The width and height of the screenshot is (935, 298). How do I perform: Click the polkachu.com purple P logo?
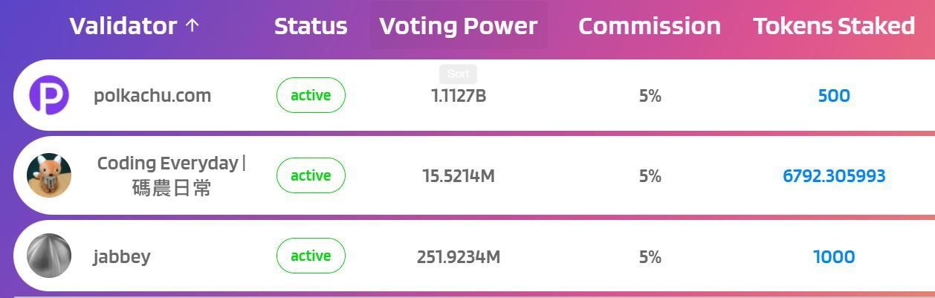pyautogui.click(x=49, y=95)
